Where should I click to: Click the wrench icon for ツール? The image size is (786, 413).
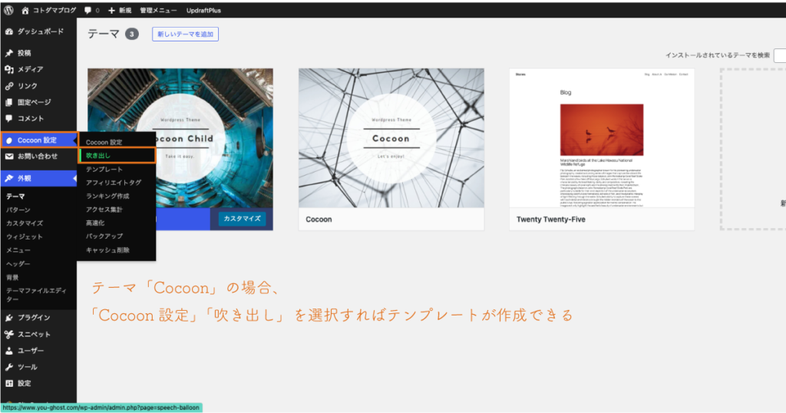(x=9, y=367)
